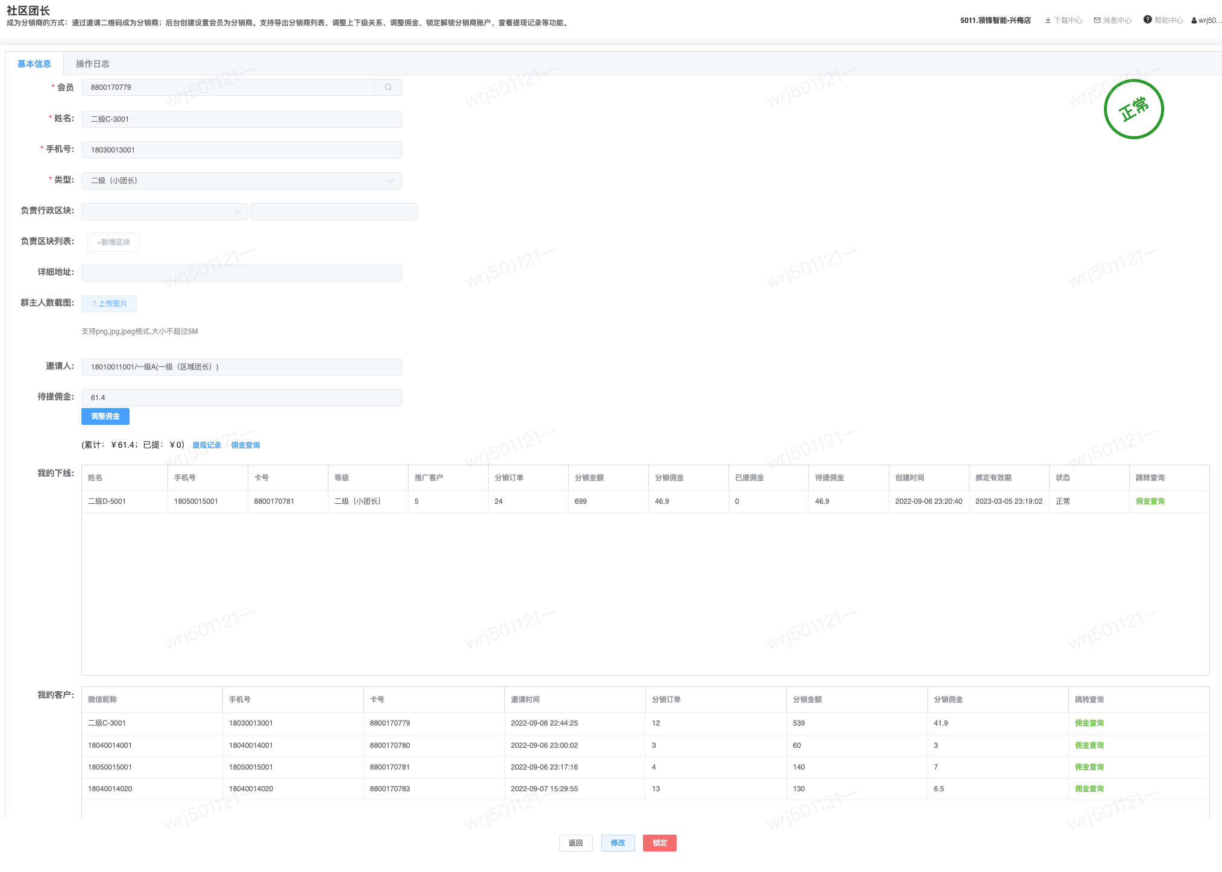The height and width of the screenshot is (872, 1222).
Task: Open the 负责行政区块 region dropdown
Action: pyautogui.click(x=164, y=212)
